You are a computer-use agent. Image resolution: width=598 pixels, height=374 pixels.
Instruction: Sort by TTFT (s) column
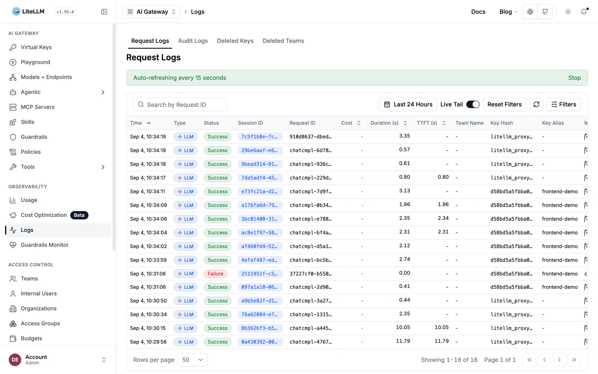point(431,123)
